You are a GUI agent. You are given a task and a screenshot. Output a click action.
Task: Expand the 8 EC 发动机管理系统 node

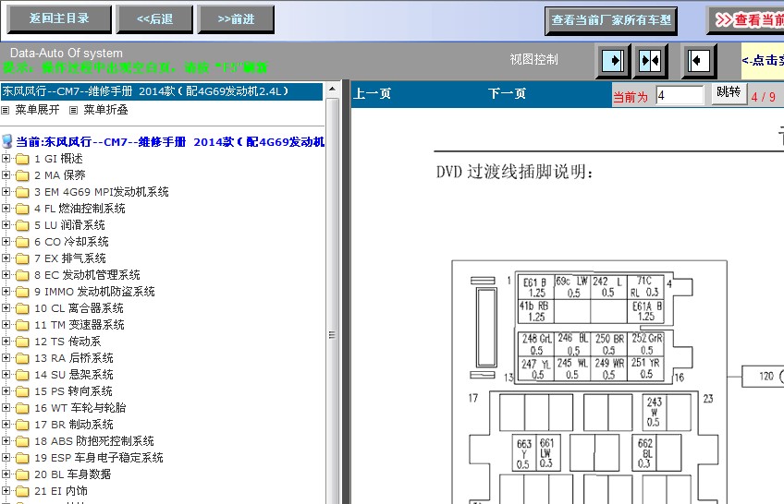click(x=6, y=275)
